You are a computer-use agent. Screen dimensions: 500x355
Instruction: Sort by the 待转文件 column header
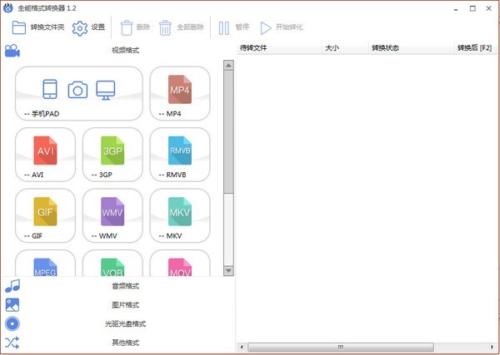pos(279,48)
